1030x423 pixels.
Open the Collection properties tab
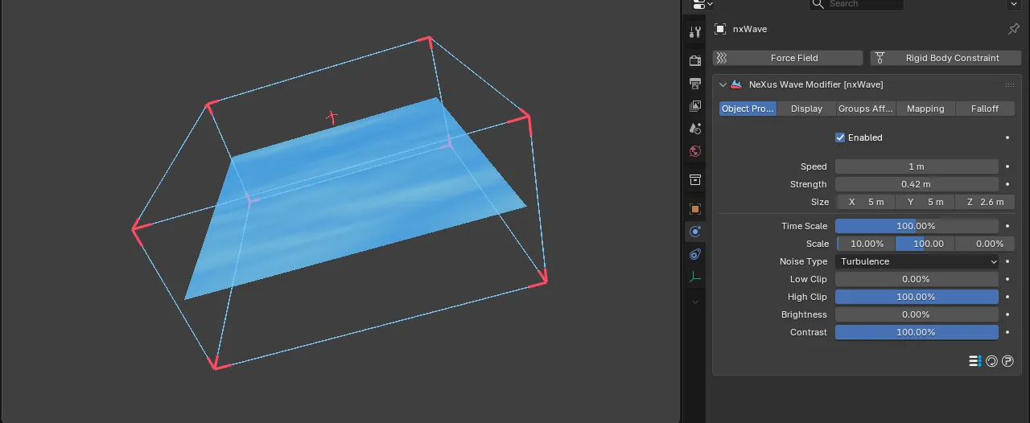pos(695,179)
